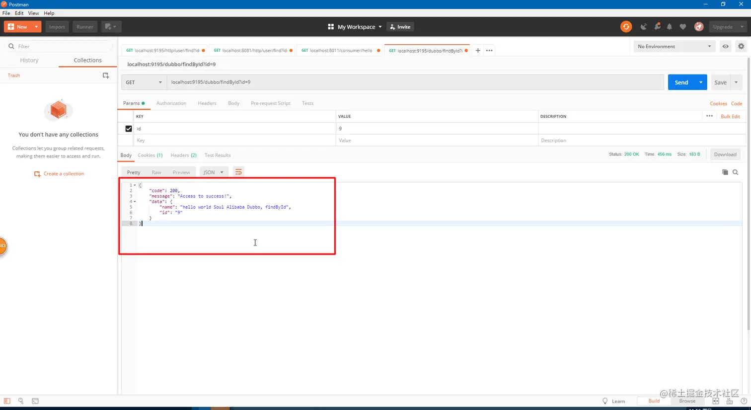751x410 pixels.
Task: Switch to the localhost:8011/consumer/hello tab
Action: (x=340, y=50)
